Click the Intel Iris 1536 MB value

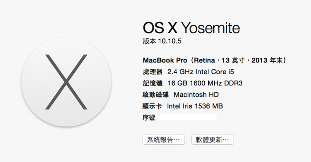click(195, 106)
